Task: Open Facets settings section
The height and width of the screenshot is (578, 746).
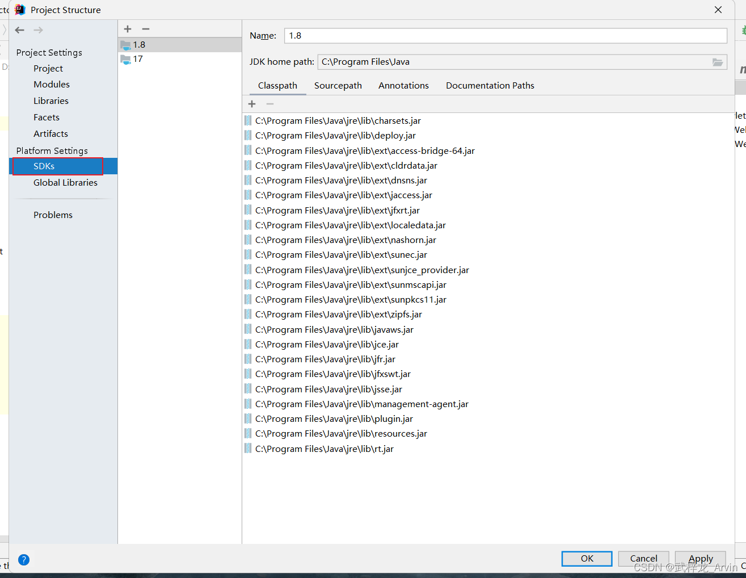Action: pyautogui.click(x=47, y=118)
